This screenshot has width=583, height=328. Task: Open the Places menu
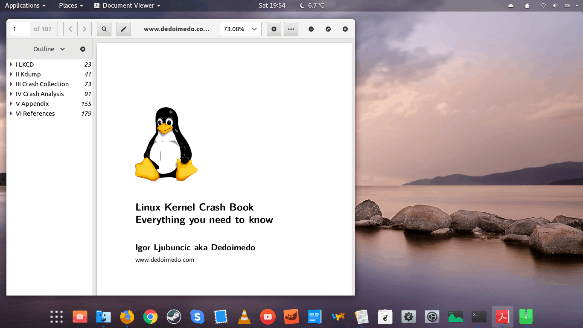pyautogui.click(x=71, y=6)
